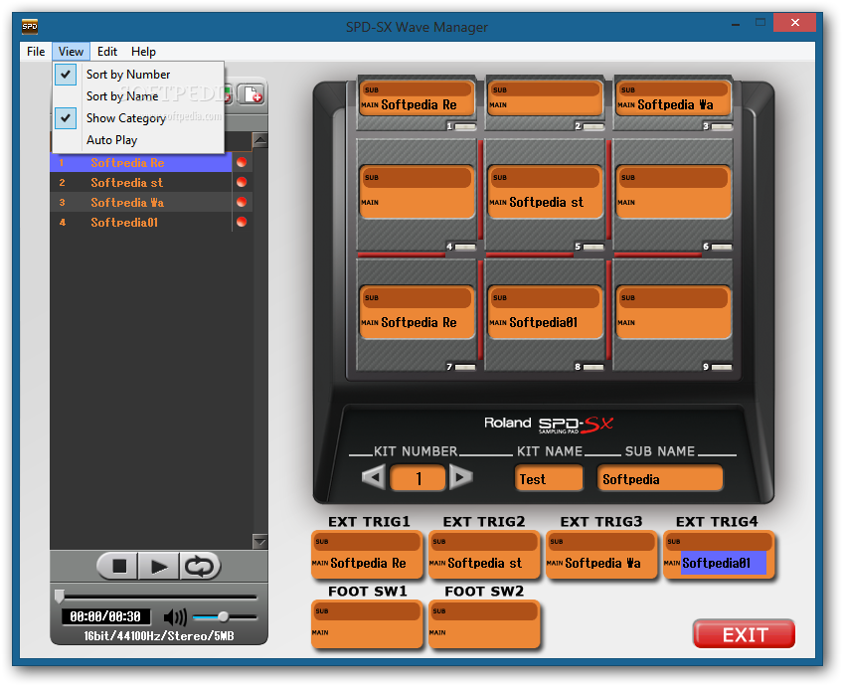Select EXT TRIG4 sub slot
Viewport: 843px width, 686px height.
[x=720, y=542]
